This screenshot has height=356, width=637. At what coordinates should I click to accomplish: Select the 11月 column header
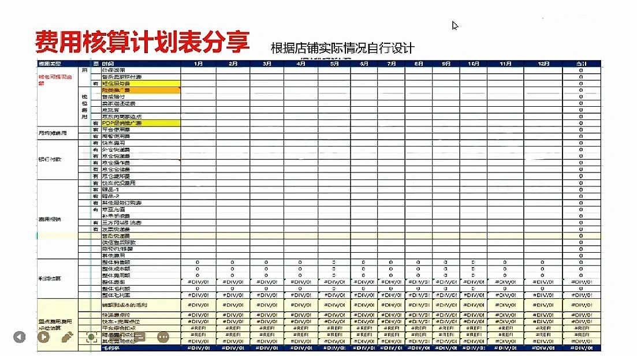pyautogui.click(x=505, y=63)
